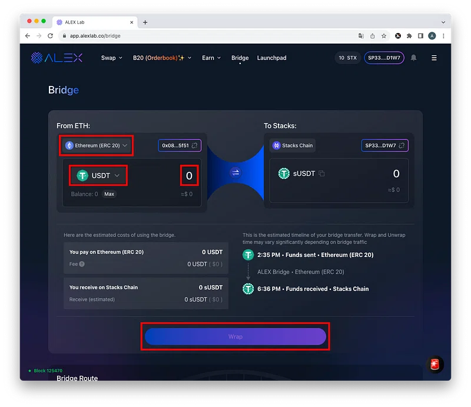Open the hamburger menu
This screenshot has width=471, height=407.
tap(434, 58)
